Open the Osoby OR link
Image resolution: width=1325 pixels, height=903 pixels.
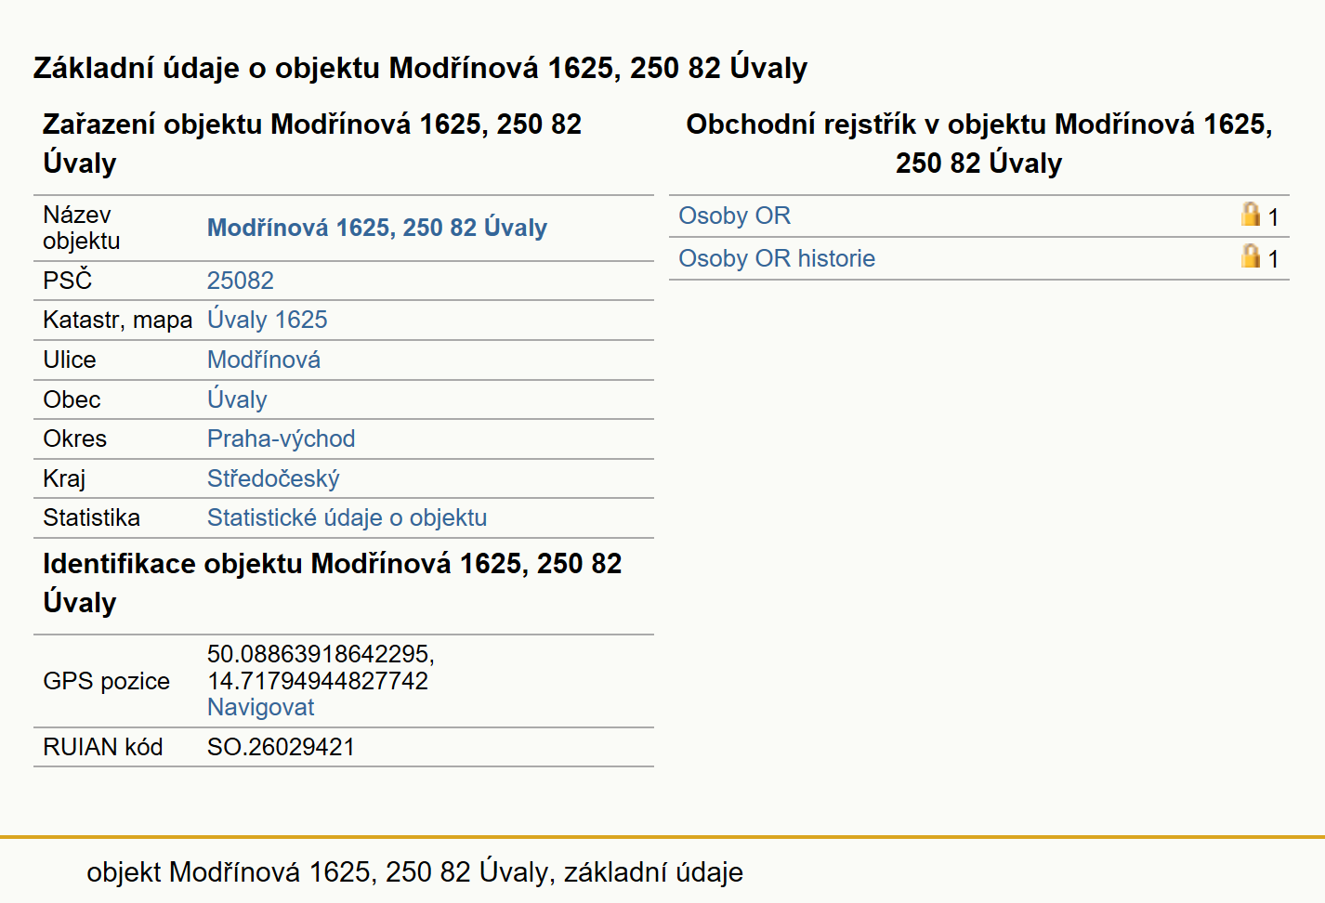(x=734, y=216)
